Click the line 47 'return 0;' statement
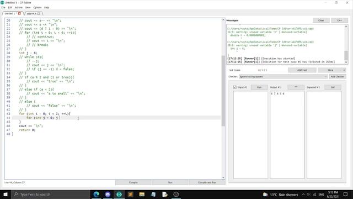 (27, 130)
